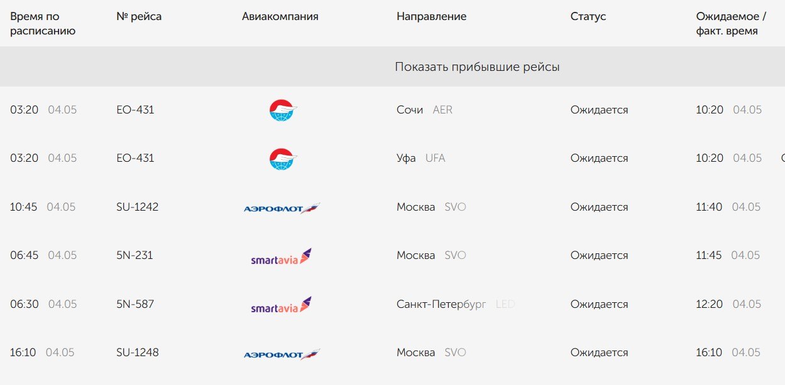Click the № рейса column header
785x385 pixels.
coord(139,17)
